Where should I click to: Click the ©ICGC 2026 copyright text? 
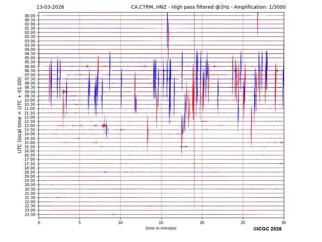267,229
